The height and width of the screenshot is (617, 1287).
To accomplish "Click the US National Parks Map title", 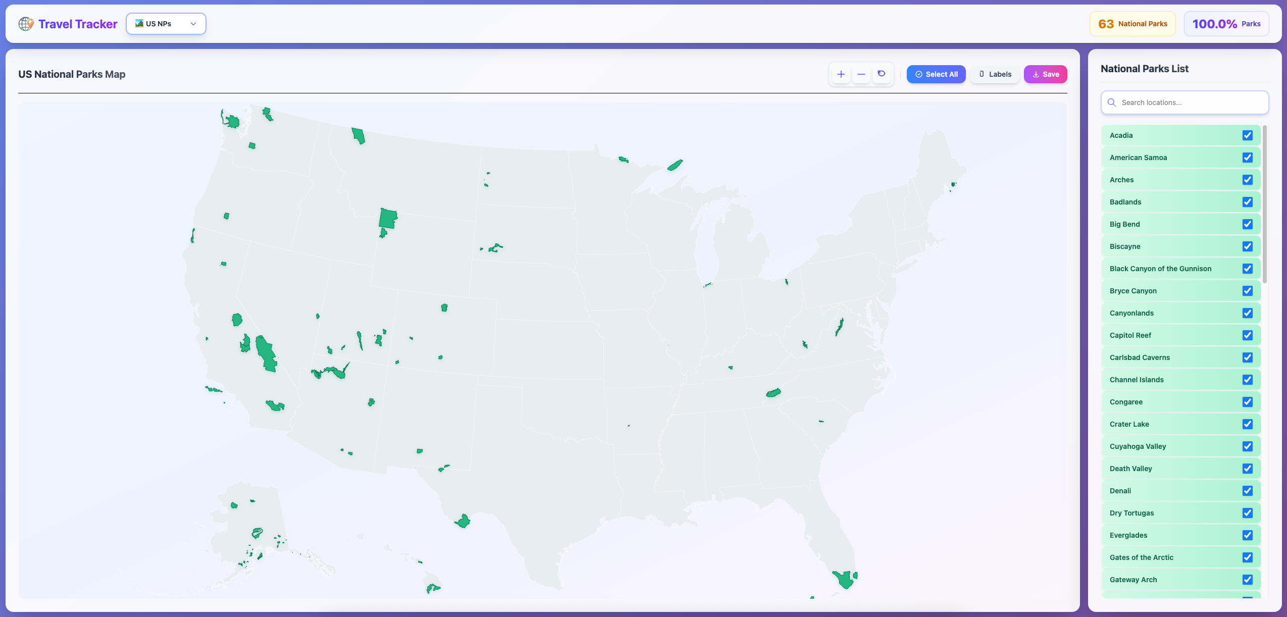I will [72, 74].
